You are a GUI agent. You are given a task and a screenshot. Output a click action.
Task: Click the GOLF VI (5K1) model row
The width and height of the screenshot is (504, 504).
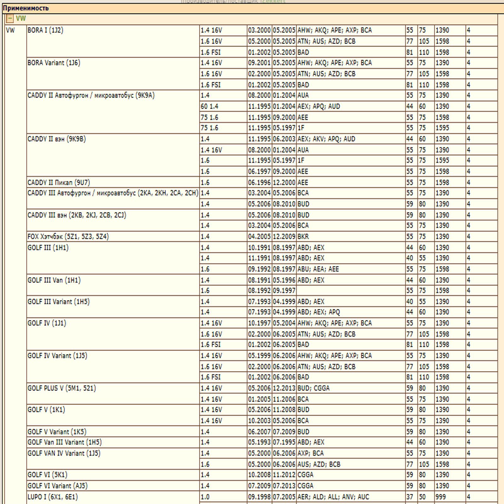click(x=47, y=475)
